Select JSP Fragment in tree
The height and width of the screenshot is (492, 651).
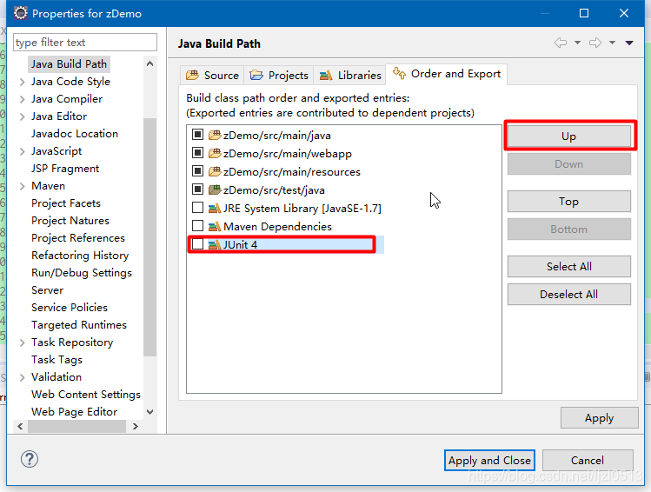65,169
